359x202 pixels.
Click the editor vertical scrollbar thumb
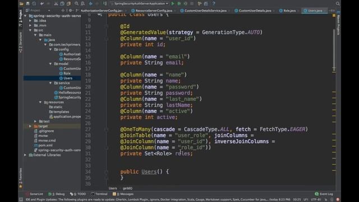coord(334,49)
